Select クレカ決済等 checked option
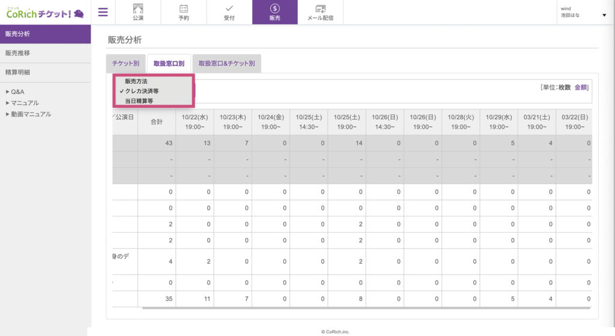The image size is (615, 336). 142,91
